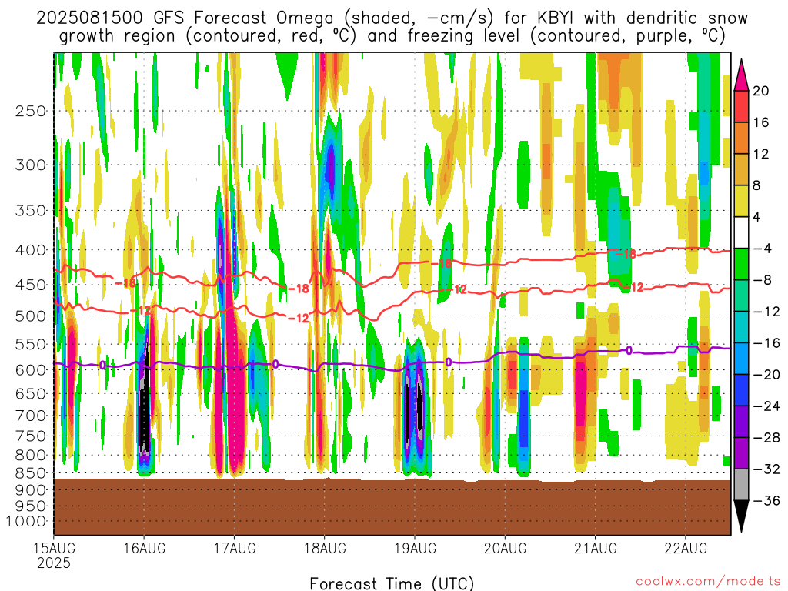The image size is (788, 591).
Task: Click the red -18 contour label between 21AUG and 22AUG
Action: (626, 254)
